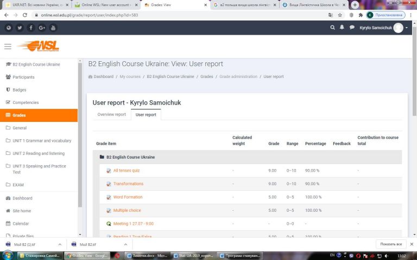The height and width of the screenshot is (260, 417).
Task: Open Badges in the sidebar
Action: coord(20,90)
